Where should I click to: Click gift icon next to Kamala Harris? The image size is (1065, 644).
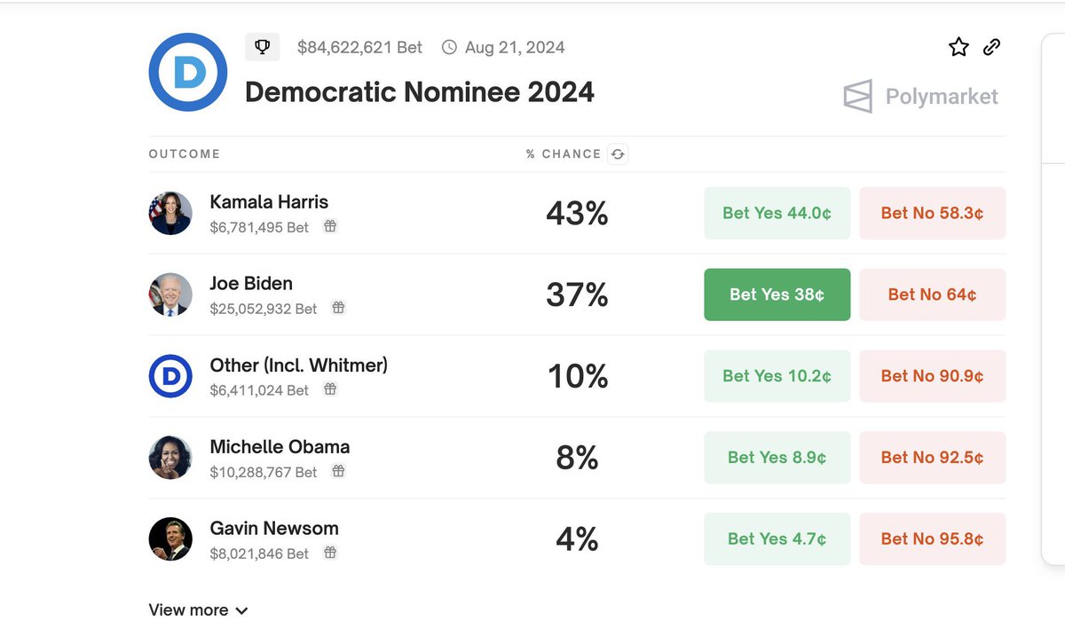tap(330, 227)
